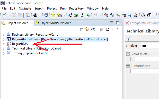The width and height of the screenshot is (159, 99).
Task: Expand Technical Library tree node
Action: click(4, 49)
